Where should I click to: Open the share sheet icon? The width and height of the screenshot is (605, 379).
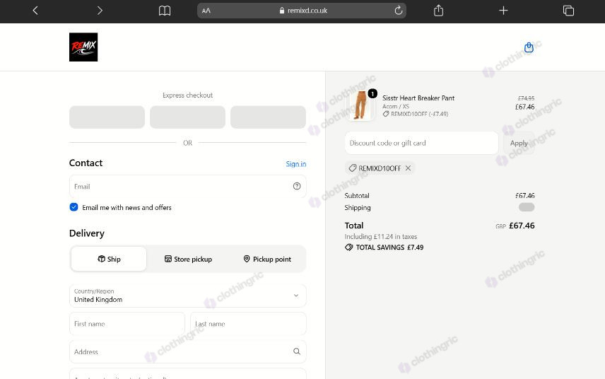(x=438, y=11)
